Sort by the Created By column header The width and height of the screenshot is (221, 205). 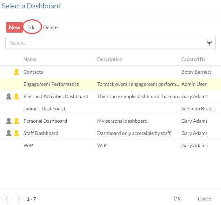193,59
